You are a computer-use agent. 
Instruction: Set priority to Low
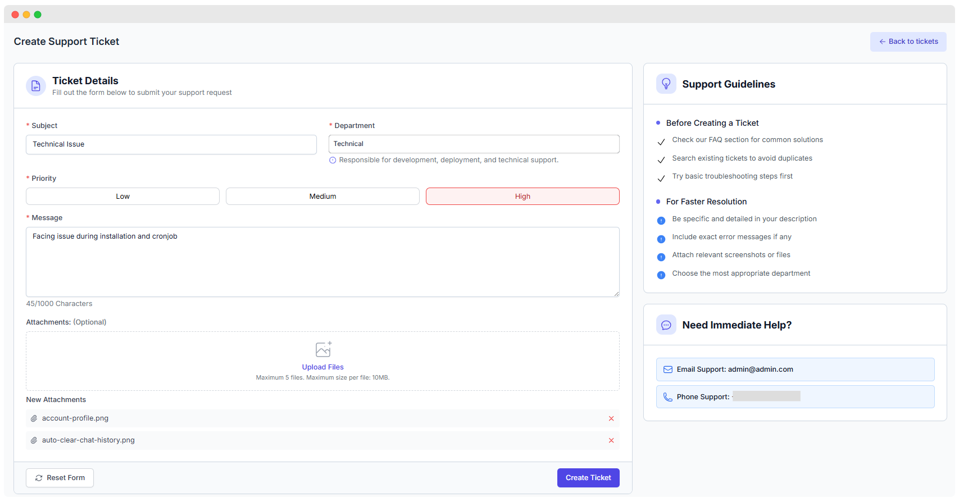click(122, 197)
